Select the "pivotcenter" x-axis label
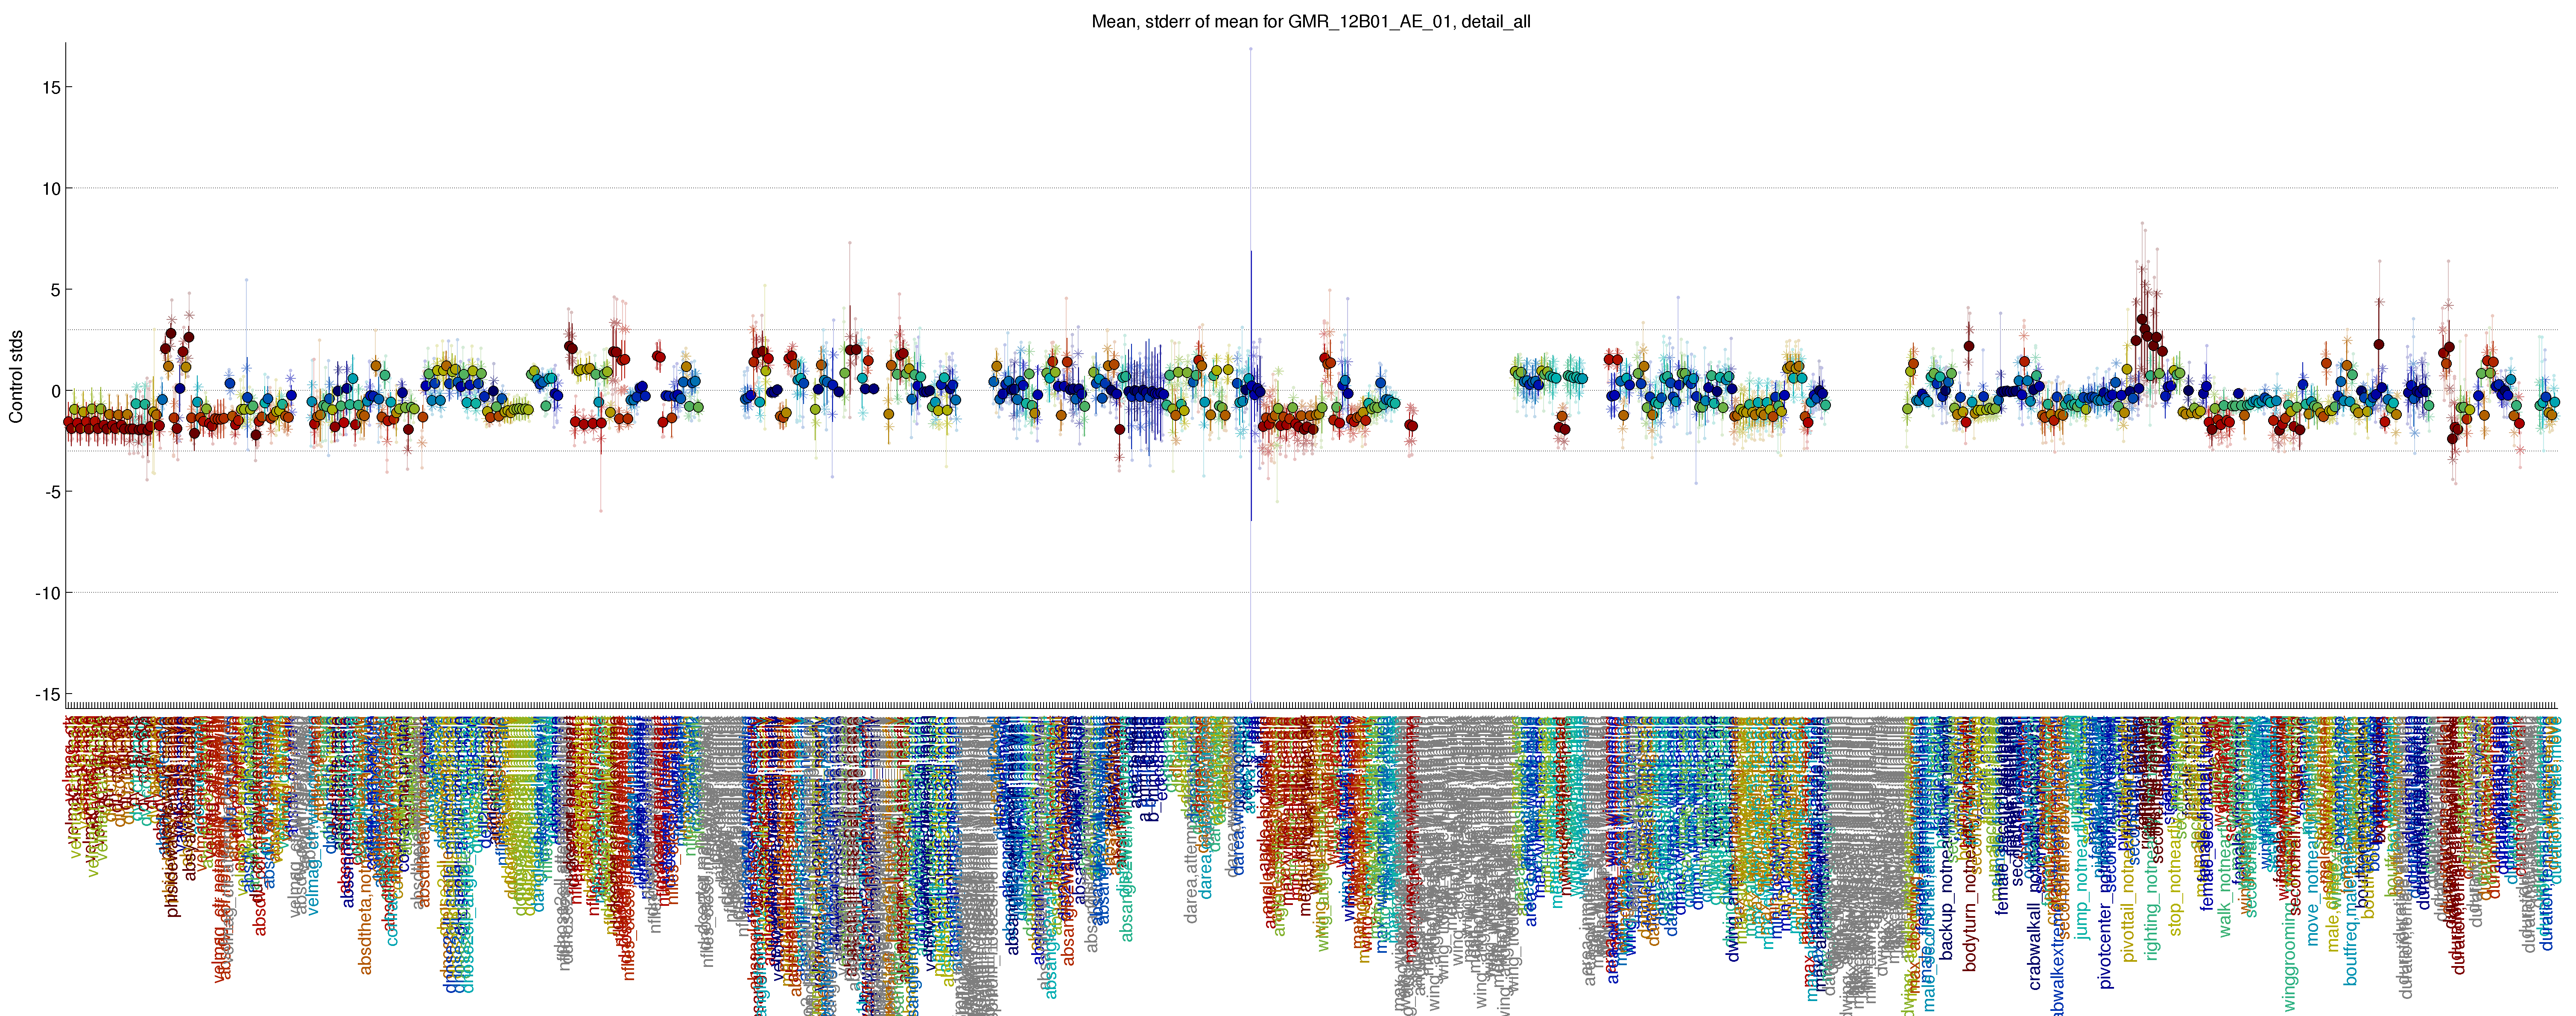This screenshot has height=1016, width=2576. [x=2106, y=945]
